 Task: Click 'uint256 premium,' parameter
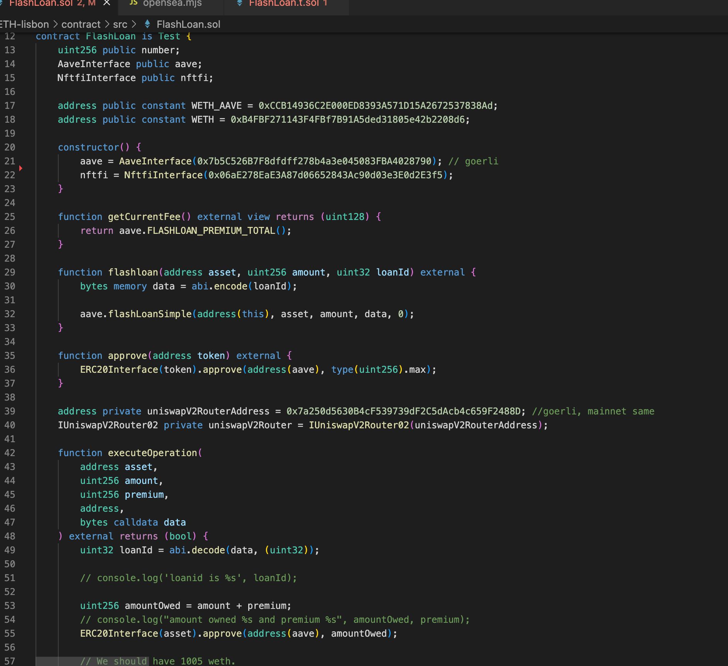click(124, 495)
